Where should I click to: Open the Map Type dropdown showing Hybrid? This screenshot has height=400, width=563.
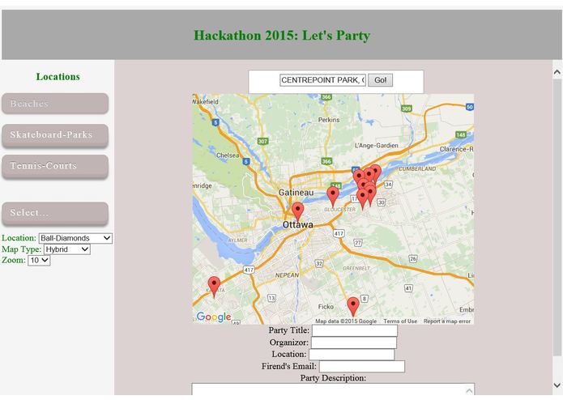66,249
